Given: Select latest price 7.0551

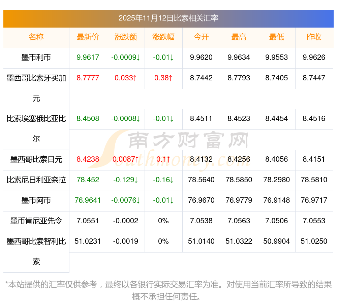Looking at the screenshot, I should [88, 221].
